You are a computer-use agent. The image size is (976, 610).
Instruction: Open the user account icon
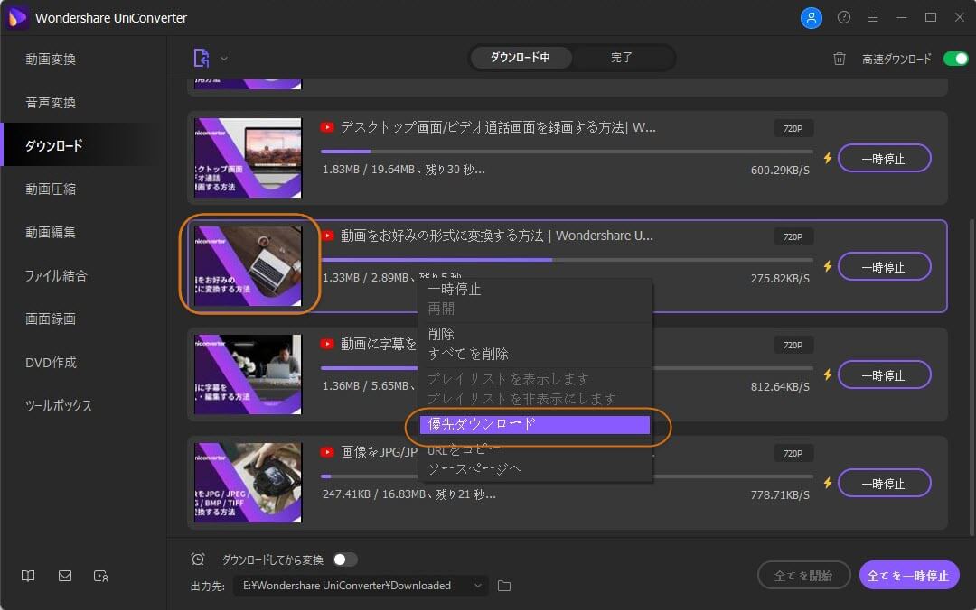(x=811, y=17)
